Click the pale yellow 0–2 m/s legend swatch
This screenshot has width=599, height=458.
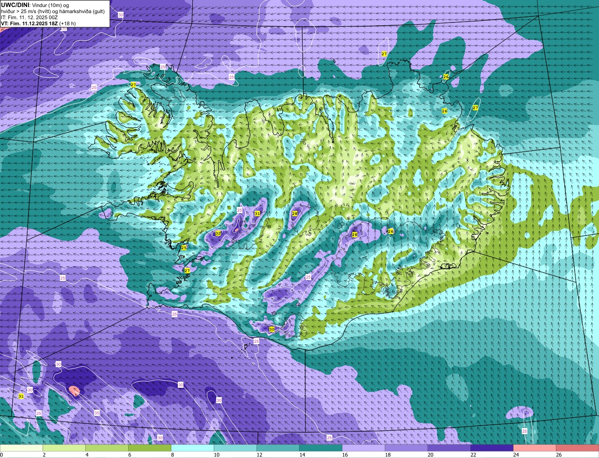click(x=22, y=448)
